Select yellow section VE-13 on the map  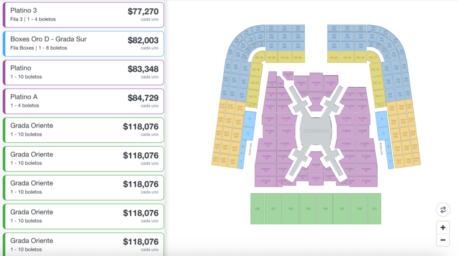pyautogui.click(x=378, y=83)
